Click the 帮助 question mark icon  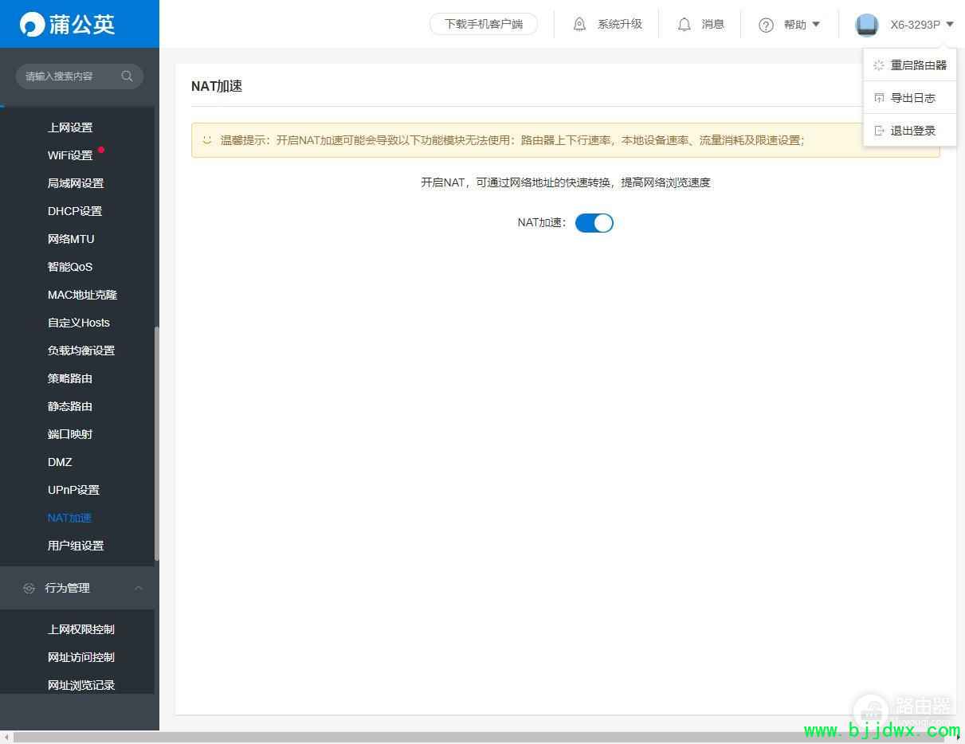pos(767,25)
